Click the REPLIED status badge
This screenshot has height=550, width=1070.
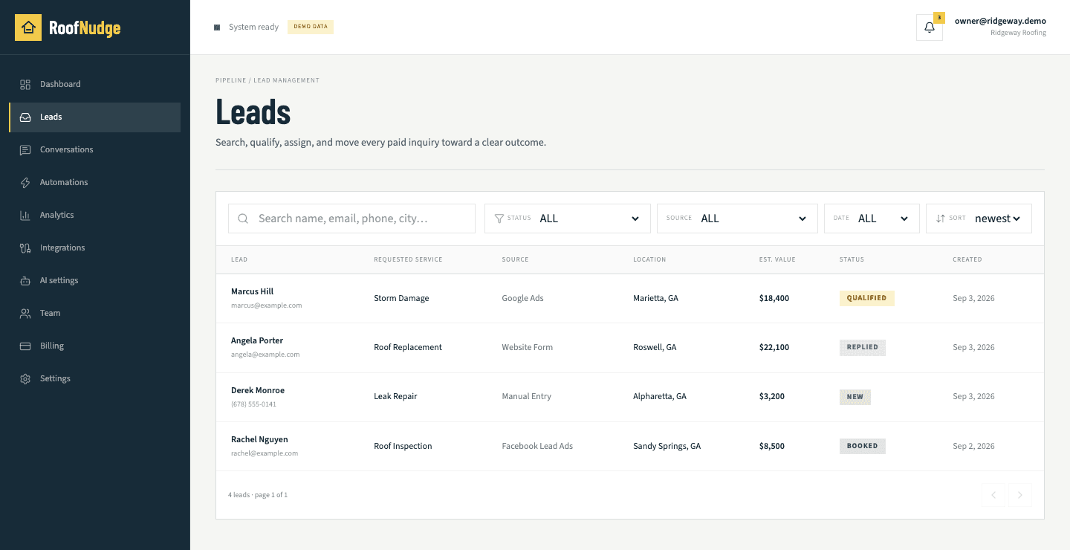(863, 347)
